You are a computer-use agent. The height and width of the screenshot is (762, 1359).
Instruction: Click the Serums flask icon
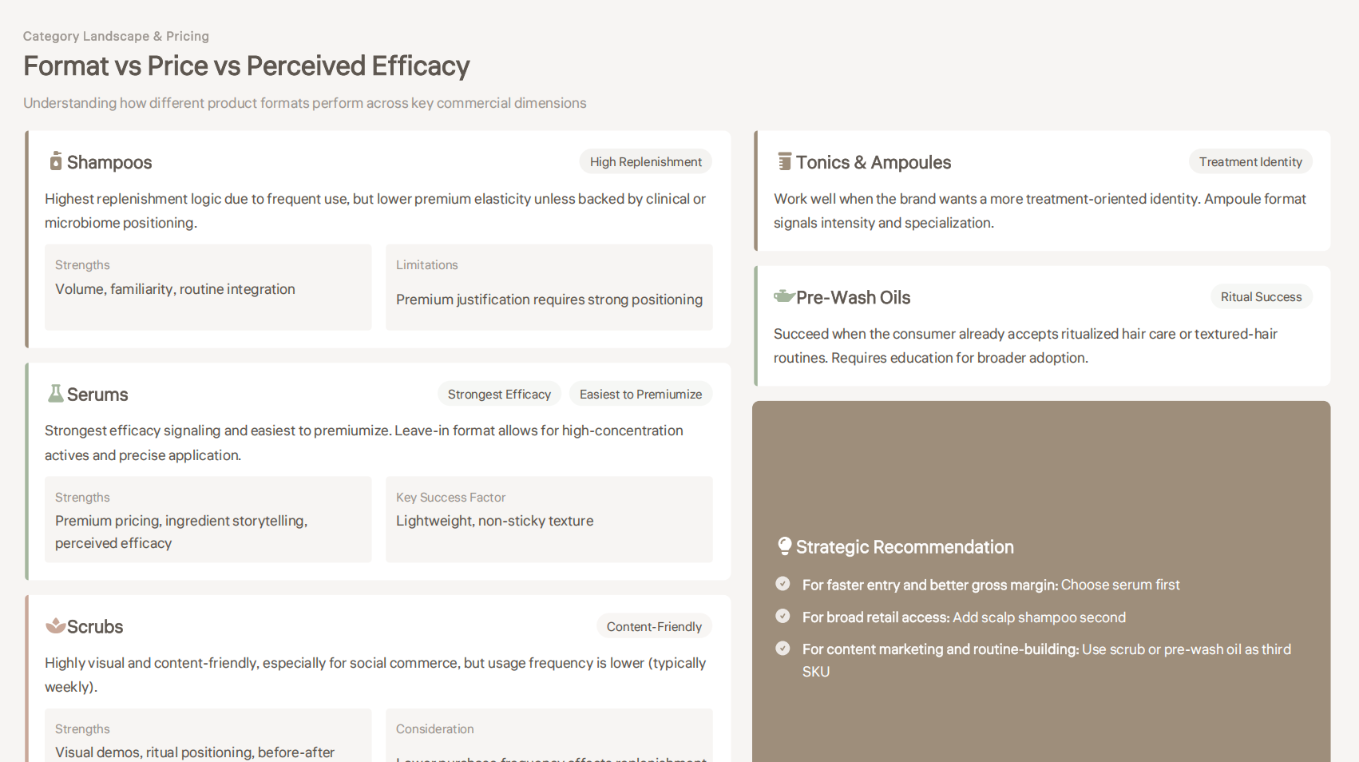55,394
